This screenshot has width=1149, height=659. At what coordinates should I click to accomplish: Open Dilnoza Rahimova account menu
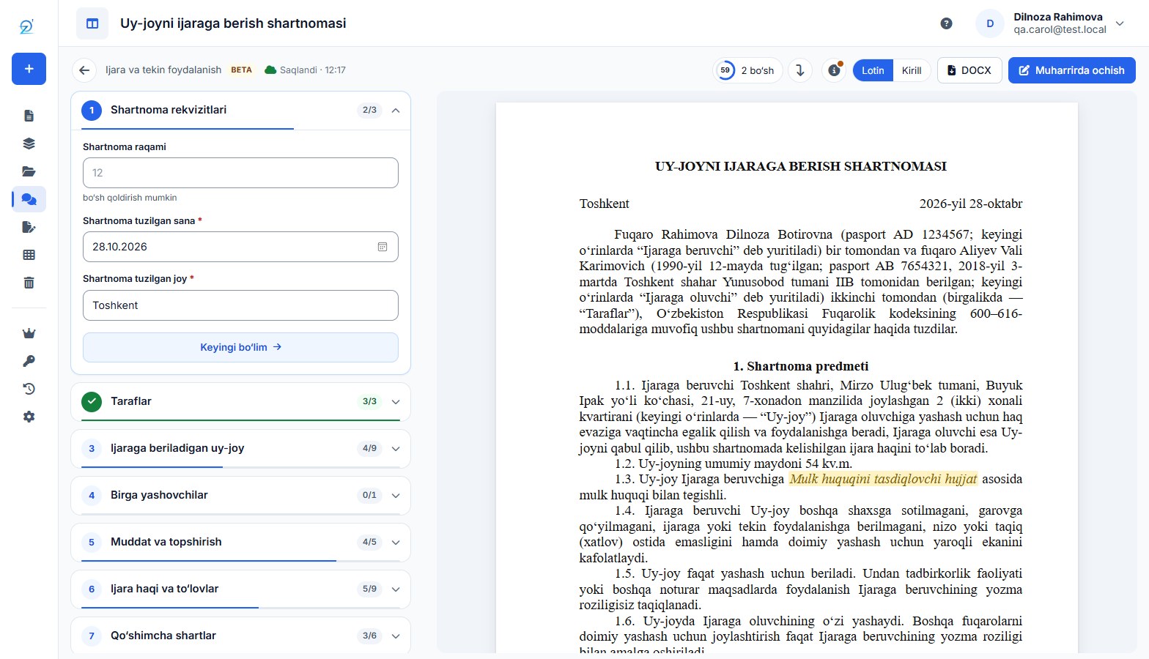pyautogui.click(x=1051, y=23)
